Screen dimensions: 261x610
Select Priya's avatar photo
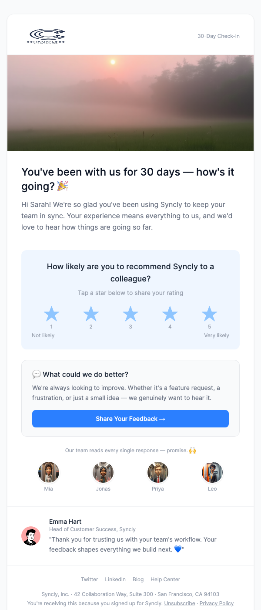point(157,472)
